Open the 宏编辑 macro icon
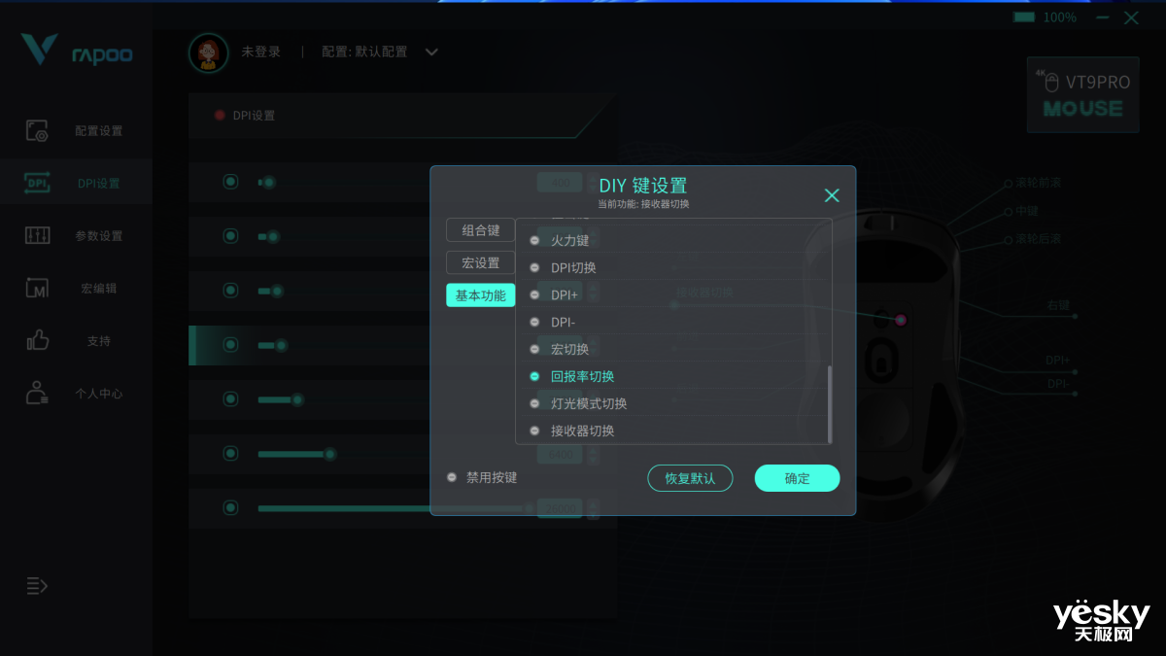Viewport: 1166px width, 656px height. point(37,289)
